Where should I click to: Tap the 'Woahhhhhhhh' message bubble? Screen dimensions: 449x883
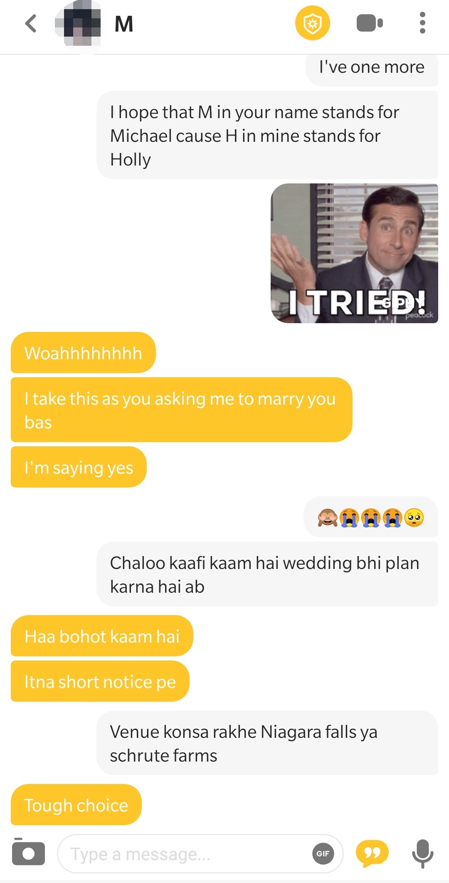coord(83,353)
